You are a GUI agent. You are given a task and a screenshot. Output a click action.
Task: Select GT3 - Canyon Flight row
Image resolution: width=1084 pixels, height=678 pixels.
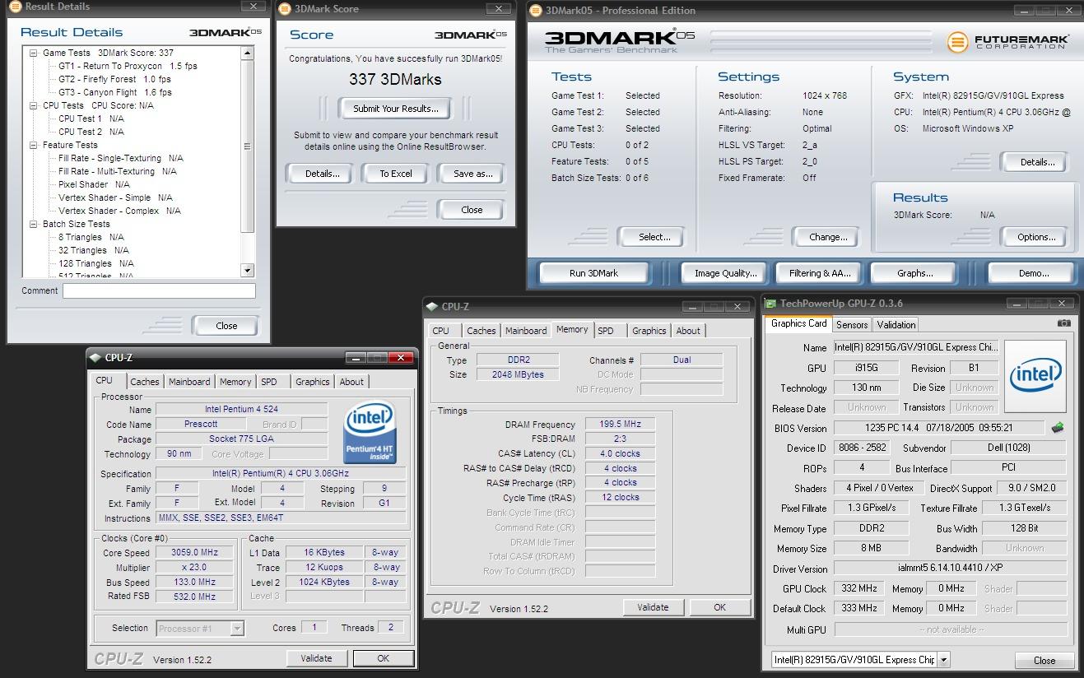(x=114, y=92)
